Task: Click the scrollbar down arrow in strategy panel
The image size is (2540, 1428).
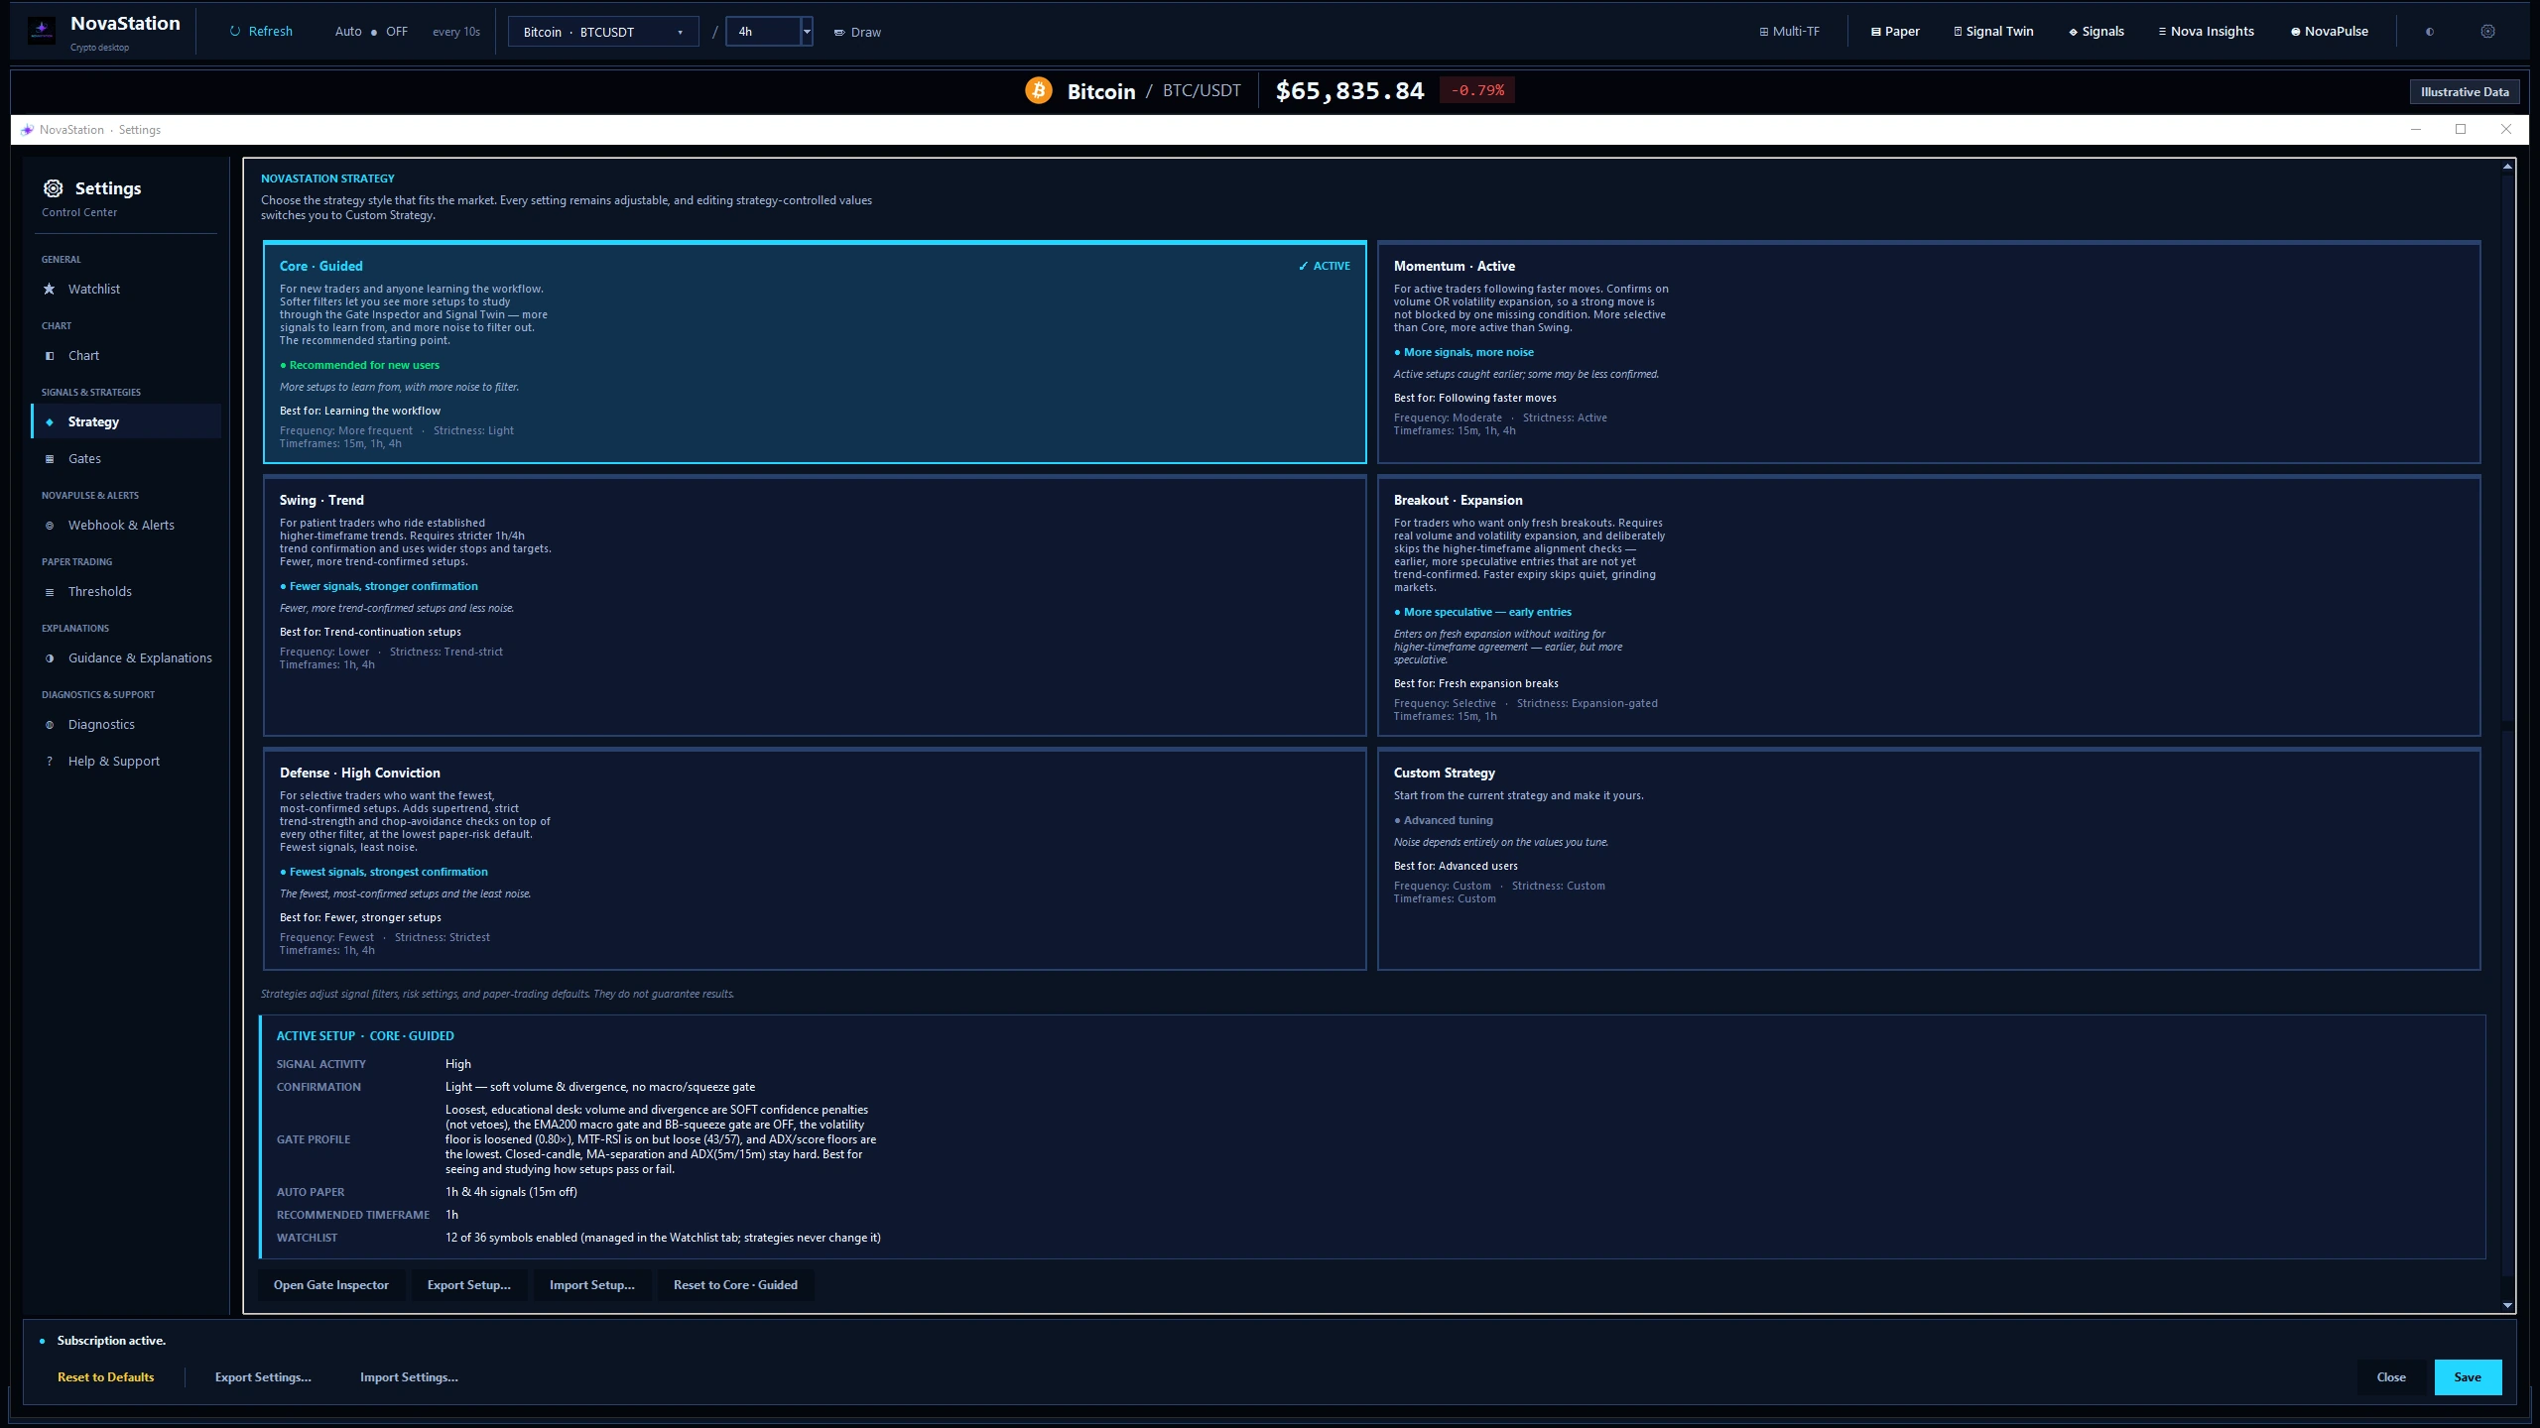Action: click(2507, 1305)
